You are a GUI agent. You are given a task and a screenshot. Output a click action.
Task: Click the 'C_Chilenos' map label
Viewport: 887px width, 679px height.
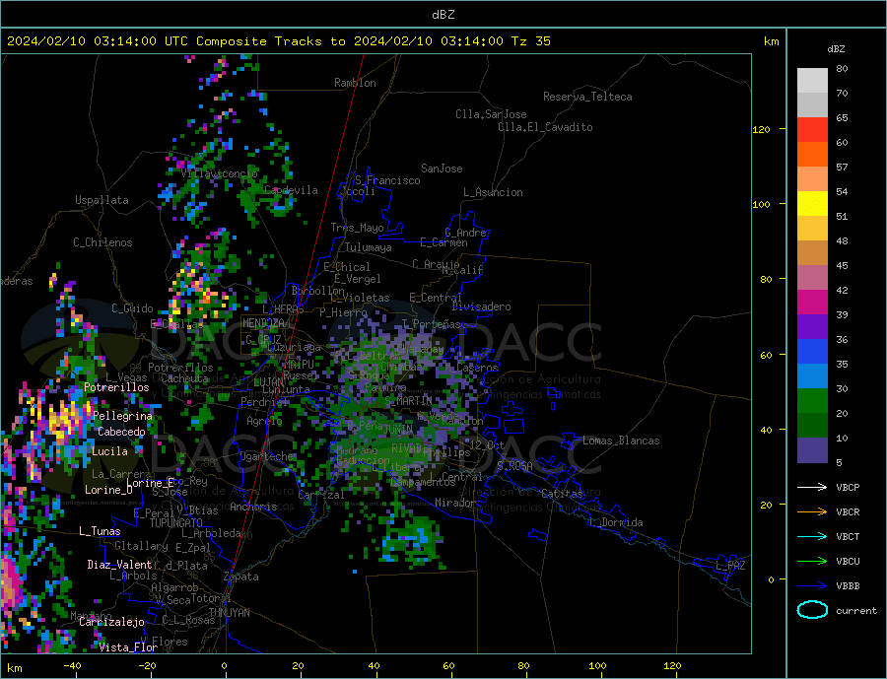102,242
